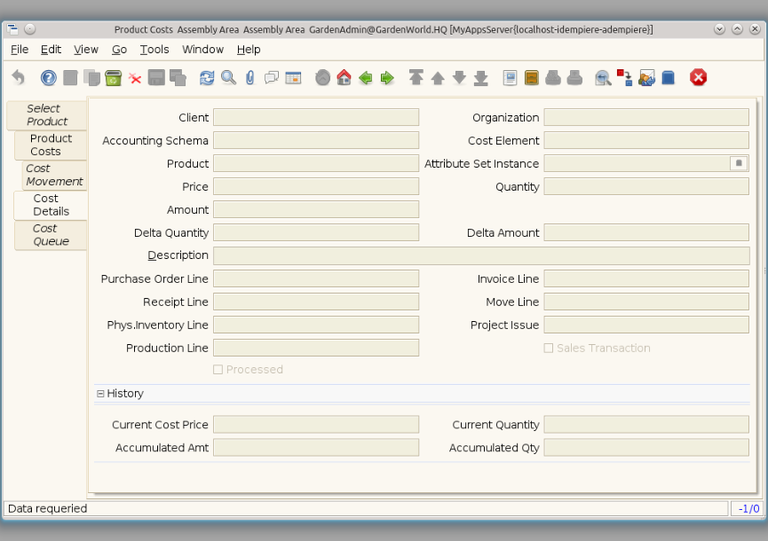Undo changes with the curved arrow icon
The width and height of the screenshot is (768, 541).
coord(18,77)
